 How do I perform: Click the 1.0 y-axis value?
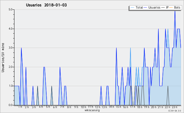click(10, 86)
